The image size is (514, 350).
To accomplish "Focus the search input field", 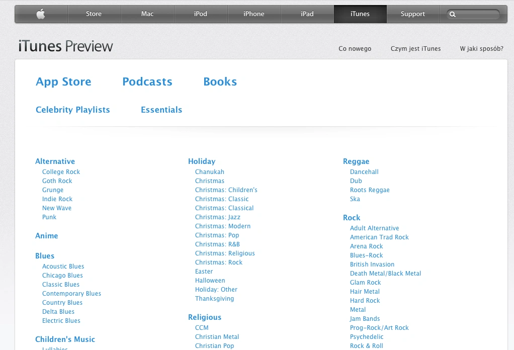I will tap(473, 14).
